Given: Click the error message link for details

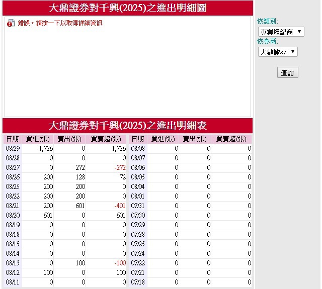Looking at the screenshot, I should click(60, 23).
